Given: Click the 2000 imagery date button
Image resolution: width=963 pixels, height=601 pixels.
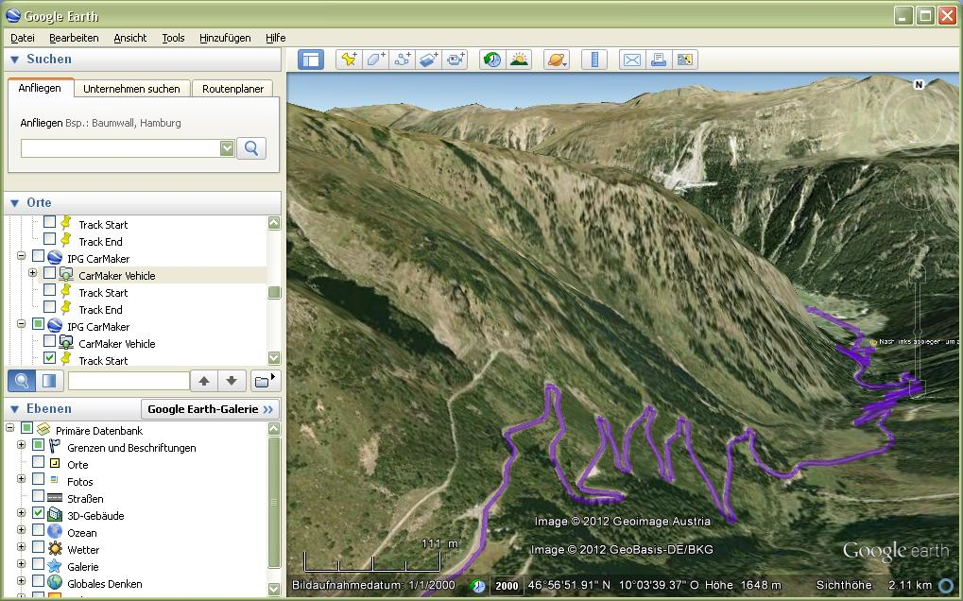Looking at the screenshot, I should tap(507, 586).
